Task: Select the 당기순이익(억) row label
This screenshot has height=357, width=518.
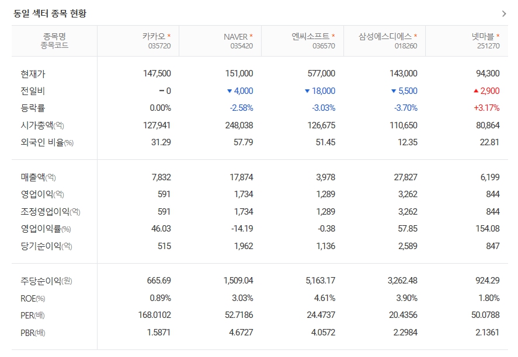Action: tap(46, 246)
